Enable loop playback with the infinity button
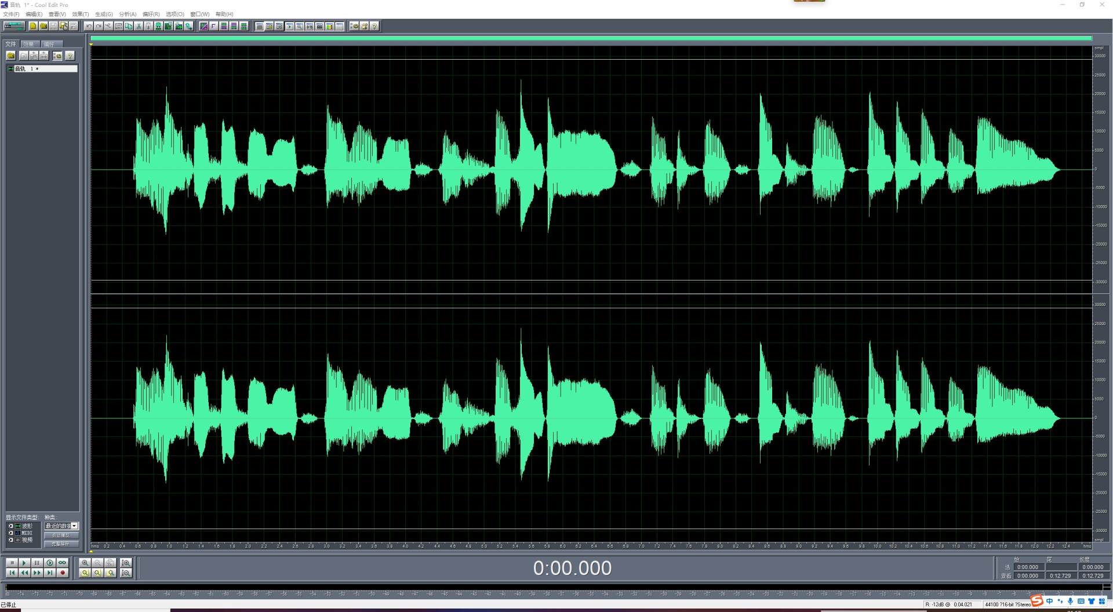The height and width of the screenshot is (612, 1113). [x=63, y=563]
